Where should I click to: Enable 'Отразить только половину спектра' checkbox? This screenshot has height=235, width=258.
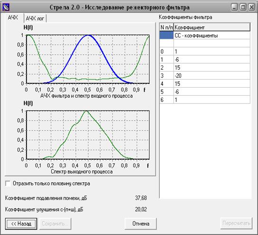(x=8, y=183)
